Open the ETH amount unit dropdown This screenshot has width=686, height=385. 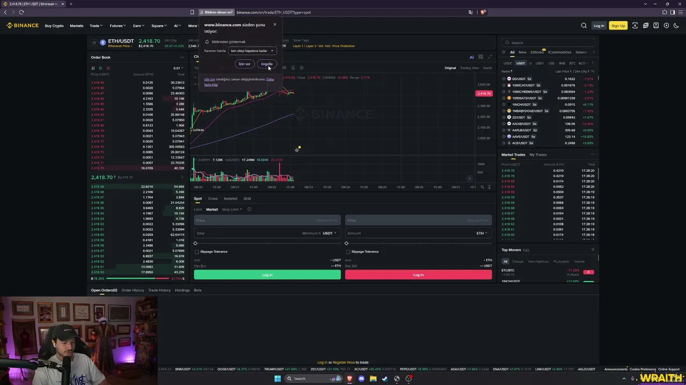[482, 233]
